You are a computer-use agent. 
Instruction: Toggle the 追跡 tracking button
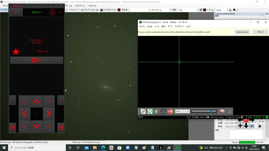(252, 126)
